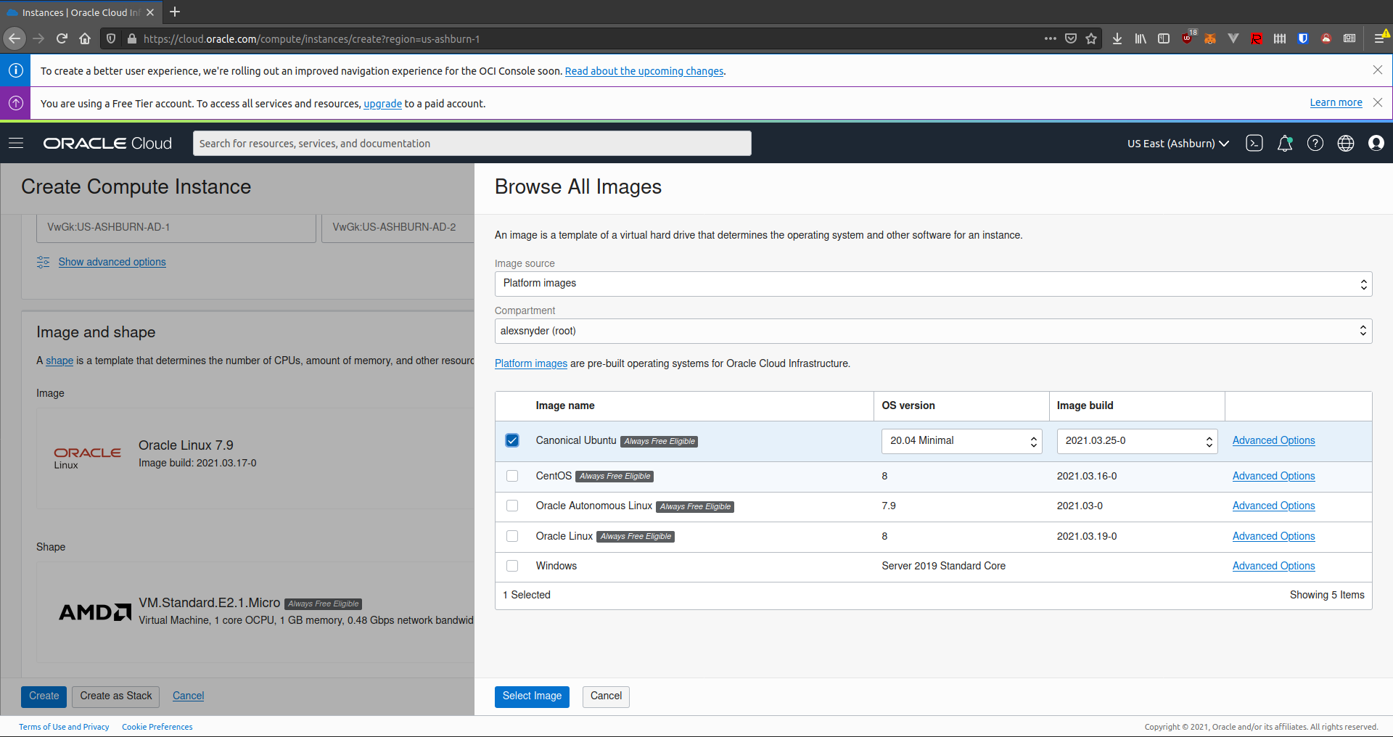Image resolution: width=1393 pixels, height=737 pixels.
Task: Click the Create instance button
Action: [44, 696]
